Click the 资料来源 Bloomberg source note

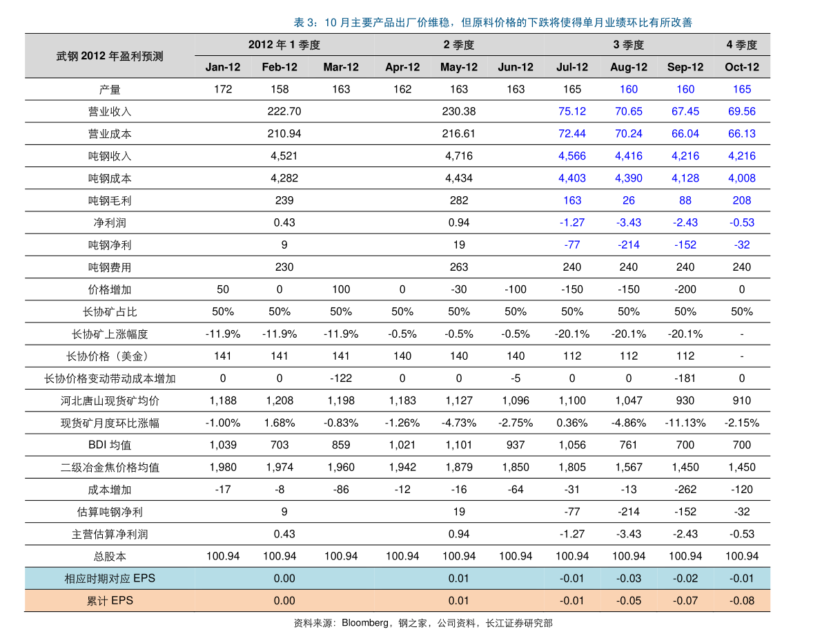pos(422,623)
